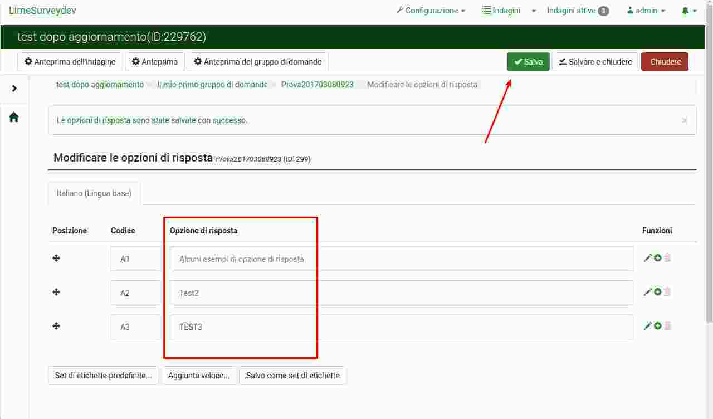
Task: Expand caret next to Indagini
Action: click(x=533, y=11)
